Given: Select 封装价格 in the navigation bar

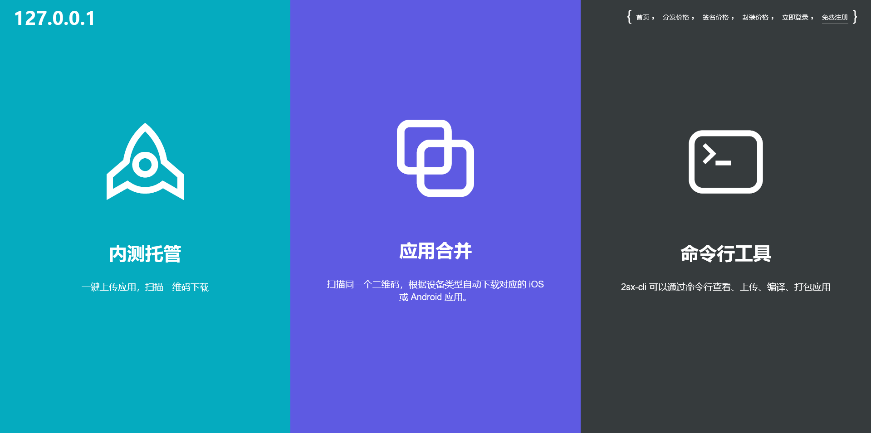Looking at the screenshot, I should pyautogui.click(x=755, y=17).
